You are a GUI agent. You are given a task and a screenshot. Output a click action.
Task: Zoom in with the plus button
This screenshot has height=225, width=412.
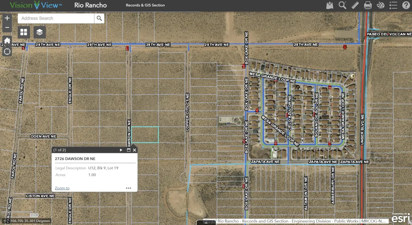coord(7,19)
